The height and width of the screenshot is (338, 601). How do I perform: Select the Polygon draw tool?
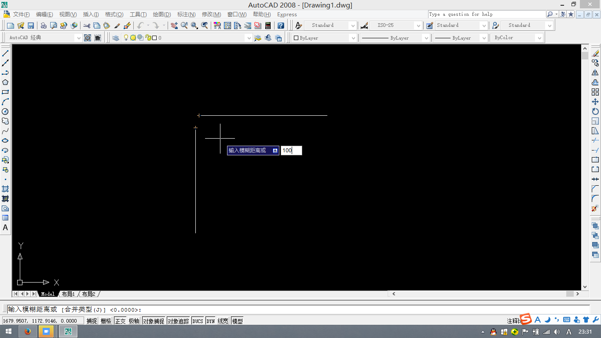pos(5,82)
